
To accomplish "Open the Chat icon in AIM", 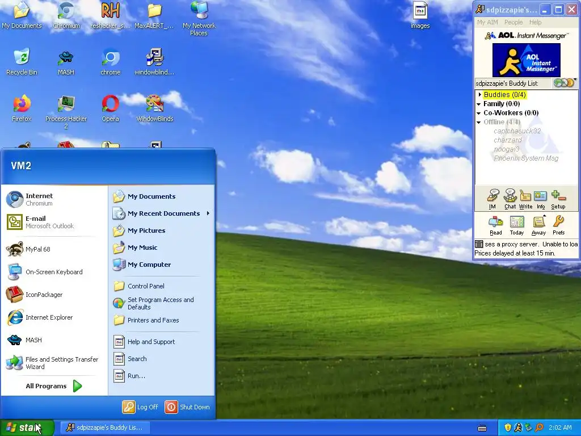I will pos(510,199).
